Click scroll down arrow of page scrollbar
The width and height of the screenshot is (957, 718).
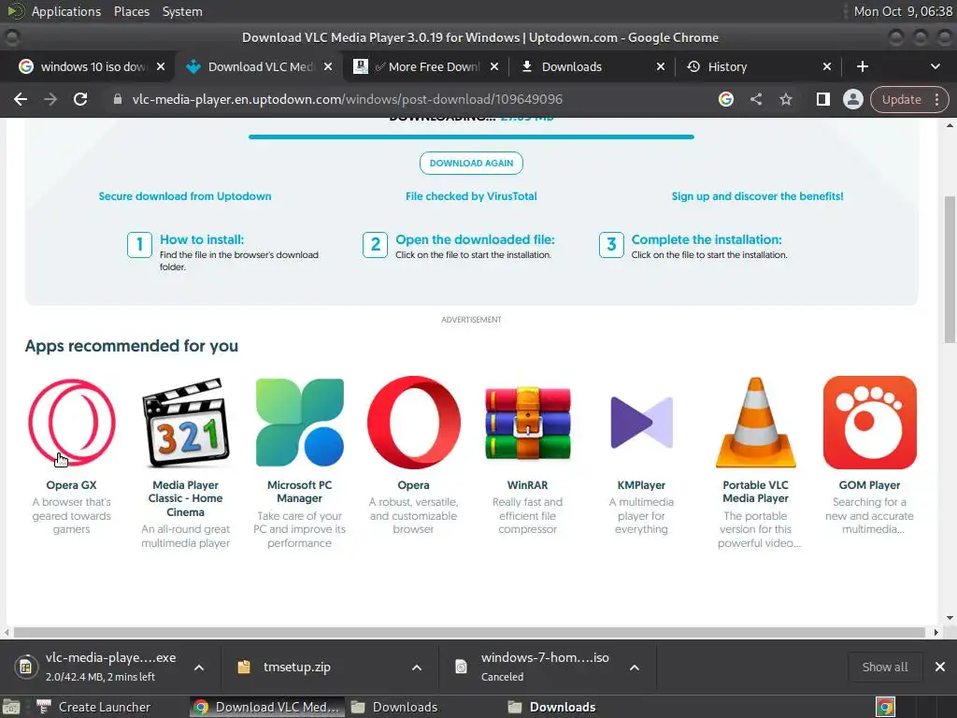coord(950,617)
